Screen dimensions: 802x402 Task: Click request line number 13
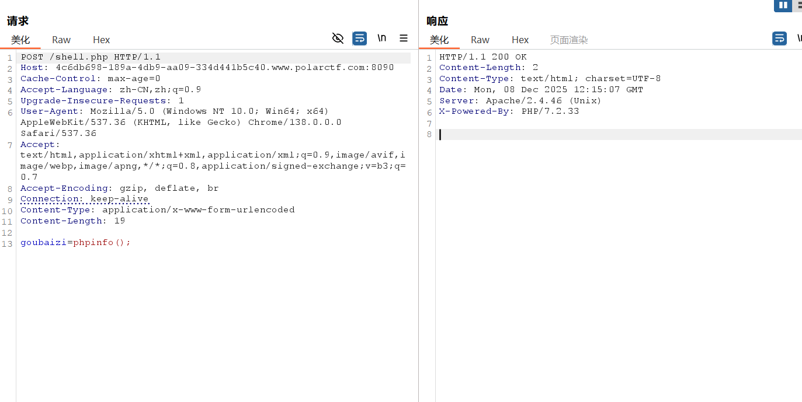click(x=7, y=244)
